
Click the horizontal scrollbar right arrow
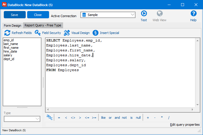point(192,109)
